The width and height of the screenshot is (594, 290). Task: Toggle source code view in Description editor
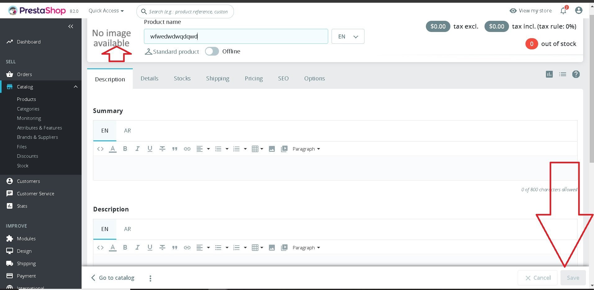pyautogui.click(x=100, y=248)
